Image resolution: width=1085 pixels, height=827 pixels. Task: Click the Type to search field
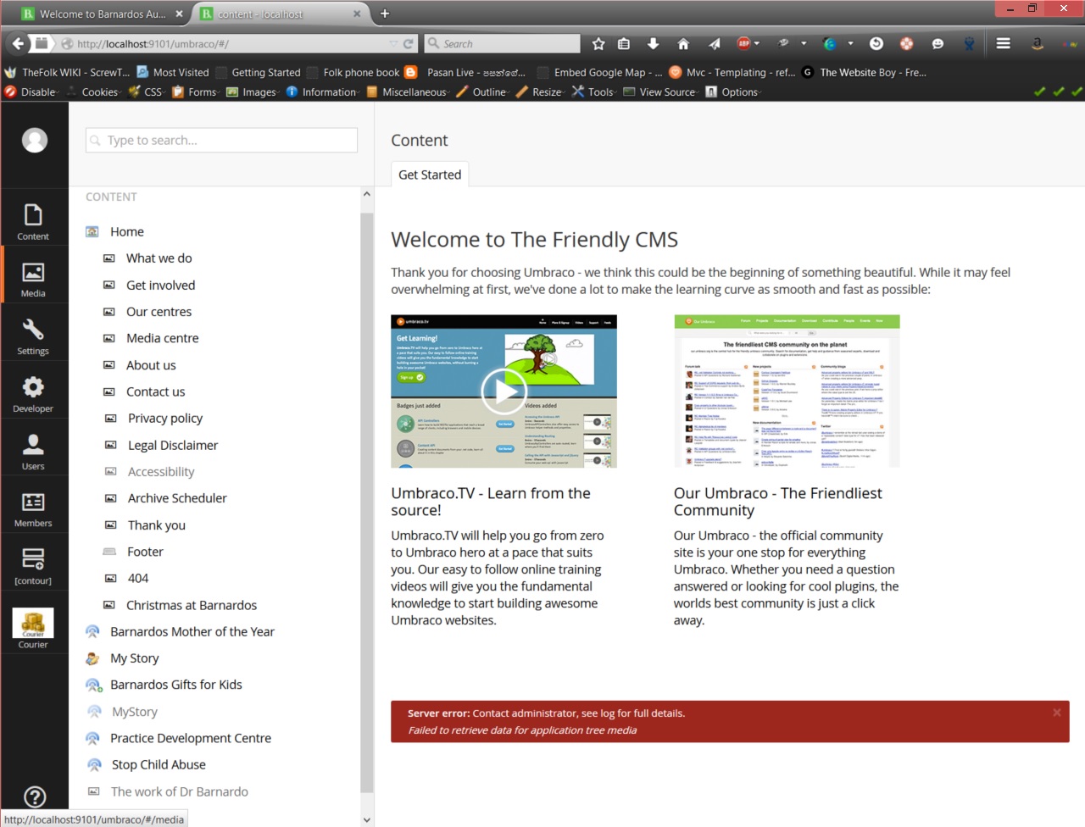[221, 140]
